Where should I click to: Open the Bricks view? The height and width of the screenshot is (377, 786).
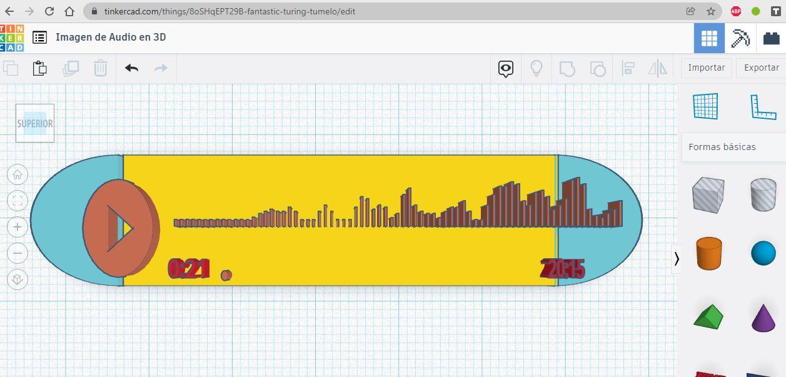click(771, 38)
